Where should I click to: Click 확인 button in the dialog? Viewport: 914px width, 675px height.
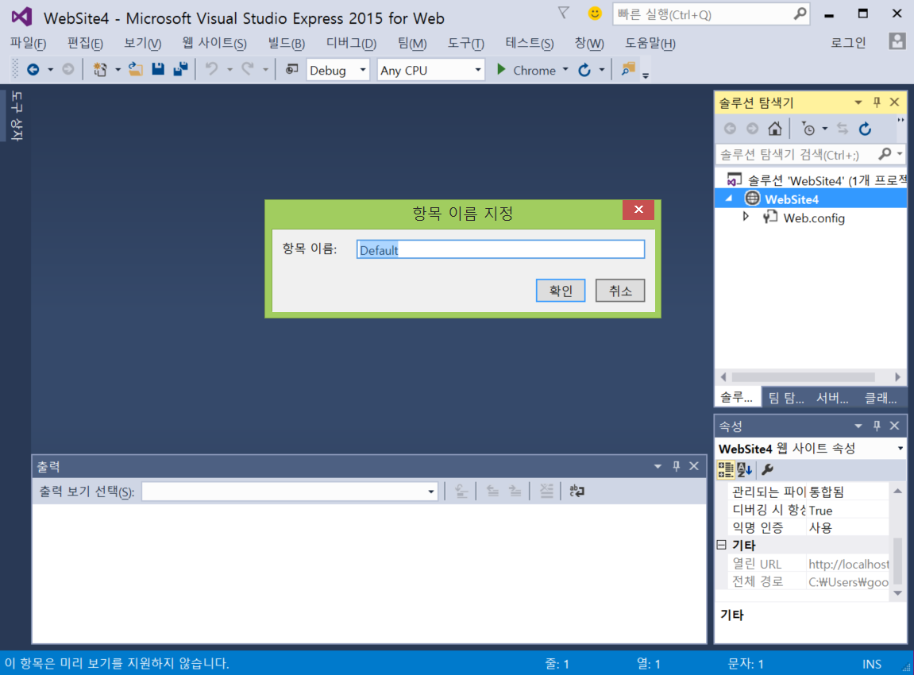pyautogui.click(x=561, y=291)
